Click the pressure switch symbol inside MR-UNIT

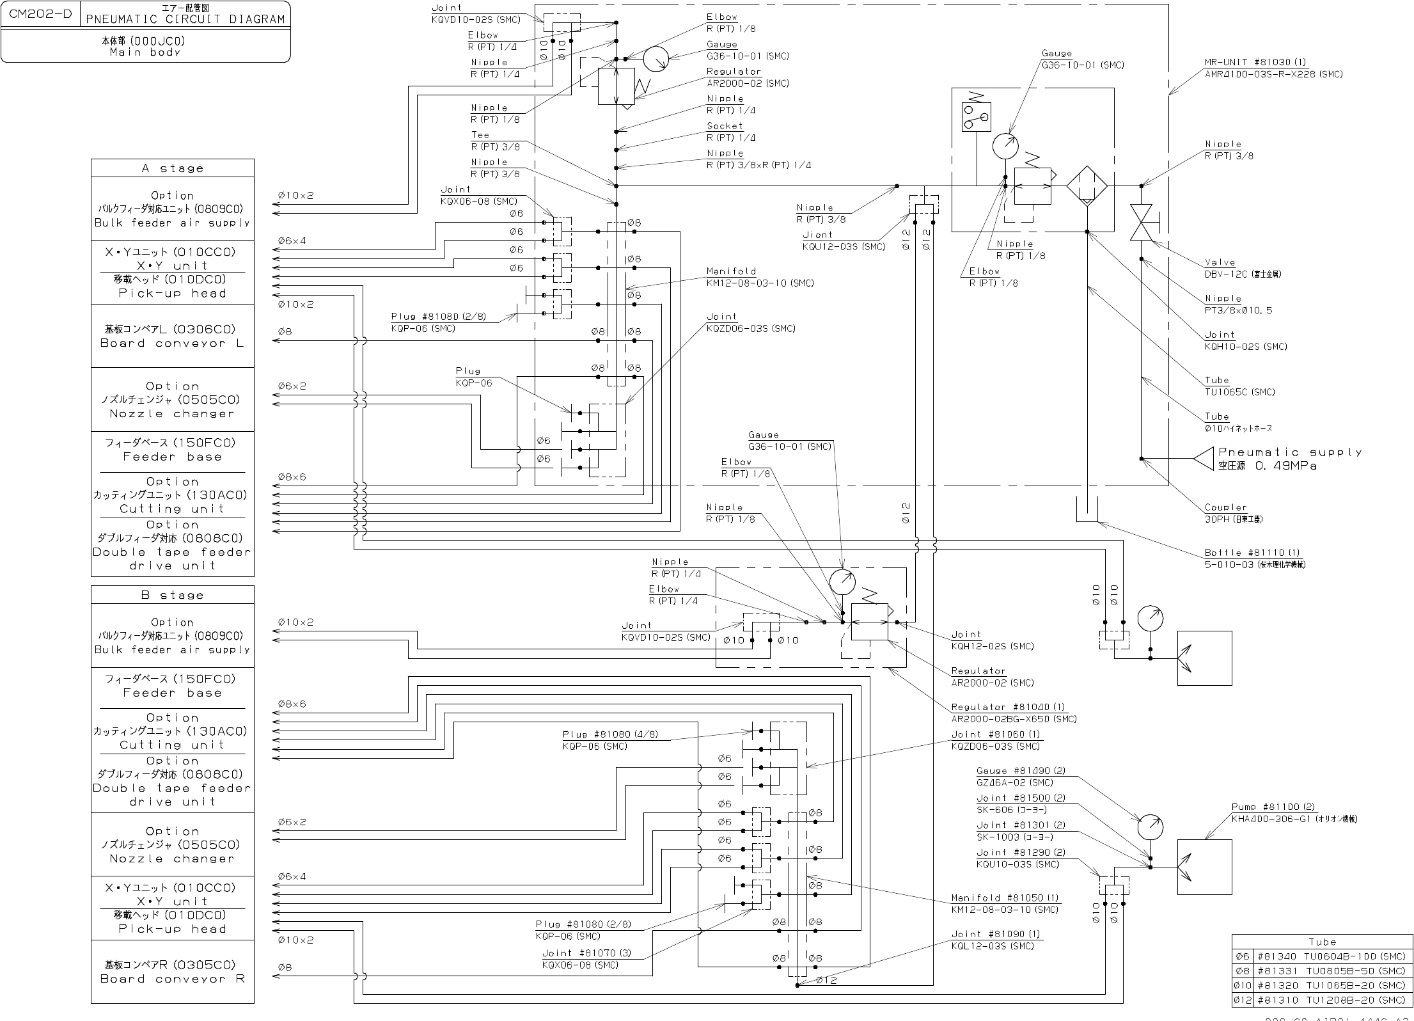(976, 116)
